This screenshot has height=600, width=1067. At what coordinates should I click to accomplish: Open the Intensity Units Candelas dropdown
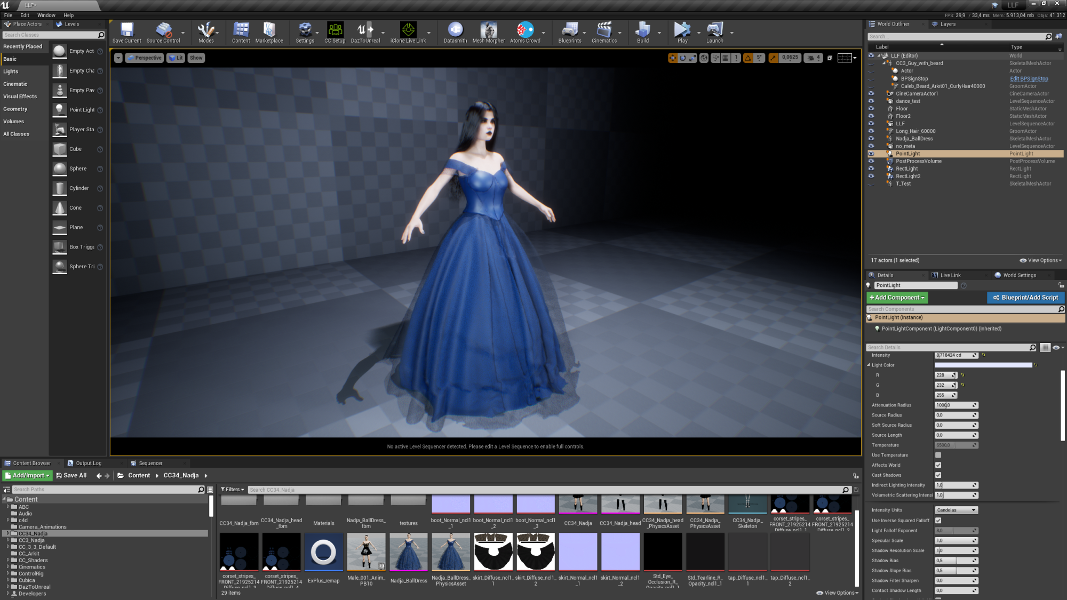click(956, 510)
